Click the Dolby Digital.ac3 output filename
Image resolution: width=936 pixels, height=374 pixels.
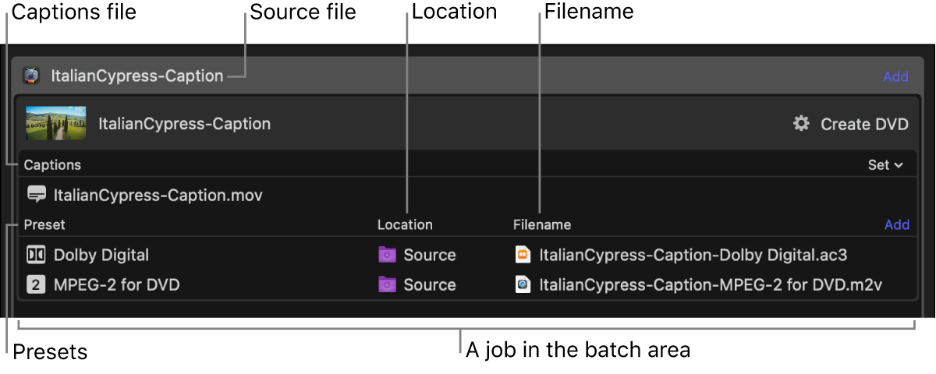click(x=693, y=255)
